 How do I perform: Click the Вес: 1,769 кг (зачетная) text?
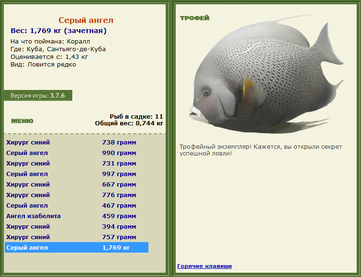58,31
